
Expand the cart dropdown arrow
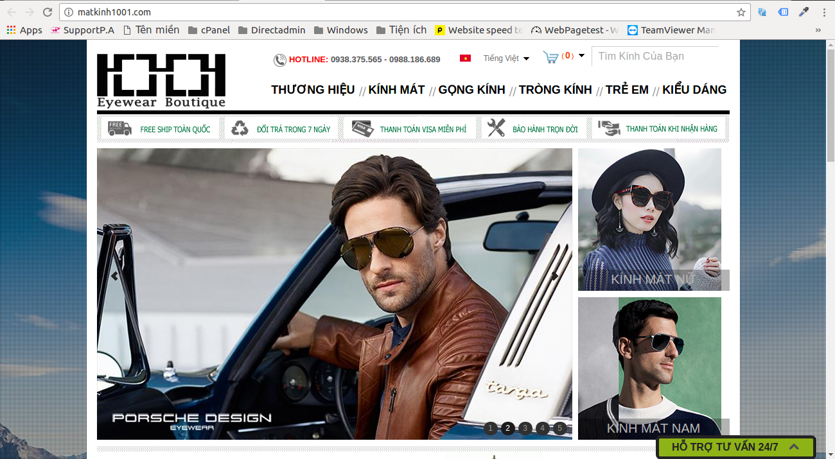[x=582, y=56]
